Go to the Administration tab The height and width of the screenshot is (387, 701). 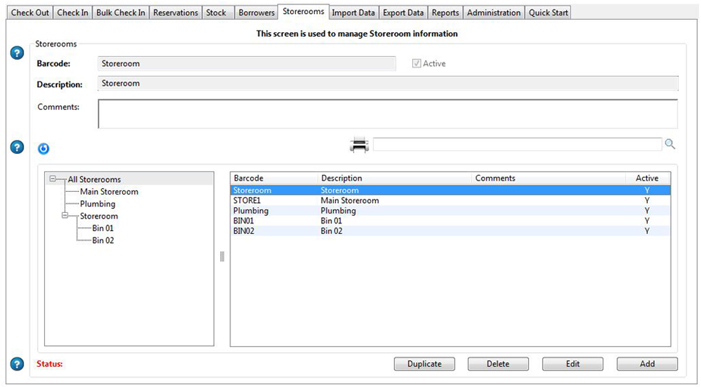(x=493, y=13)
